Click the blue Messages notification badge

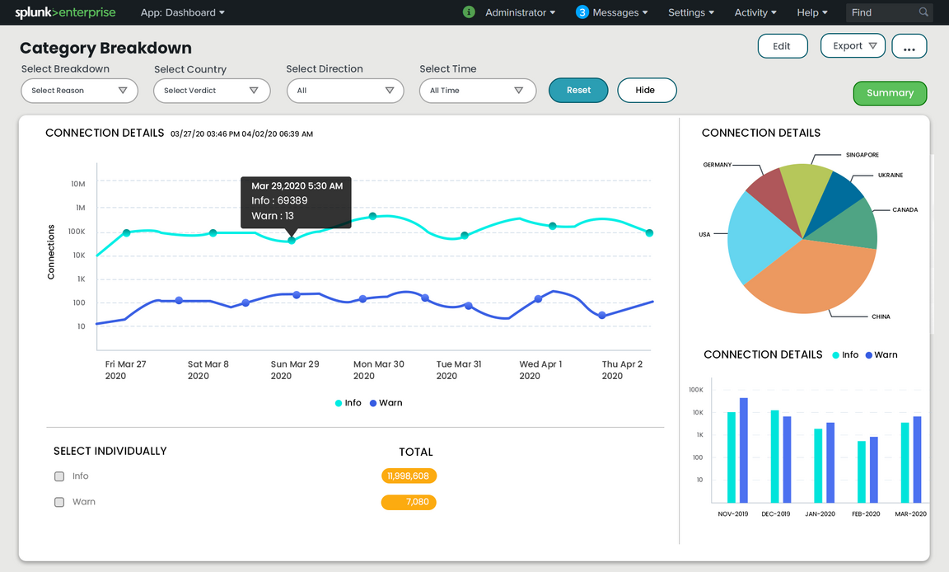click(x=584, y=12)
